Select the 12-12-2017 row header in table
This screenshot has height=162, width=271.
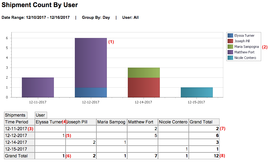tap(19, 135)
